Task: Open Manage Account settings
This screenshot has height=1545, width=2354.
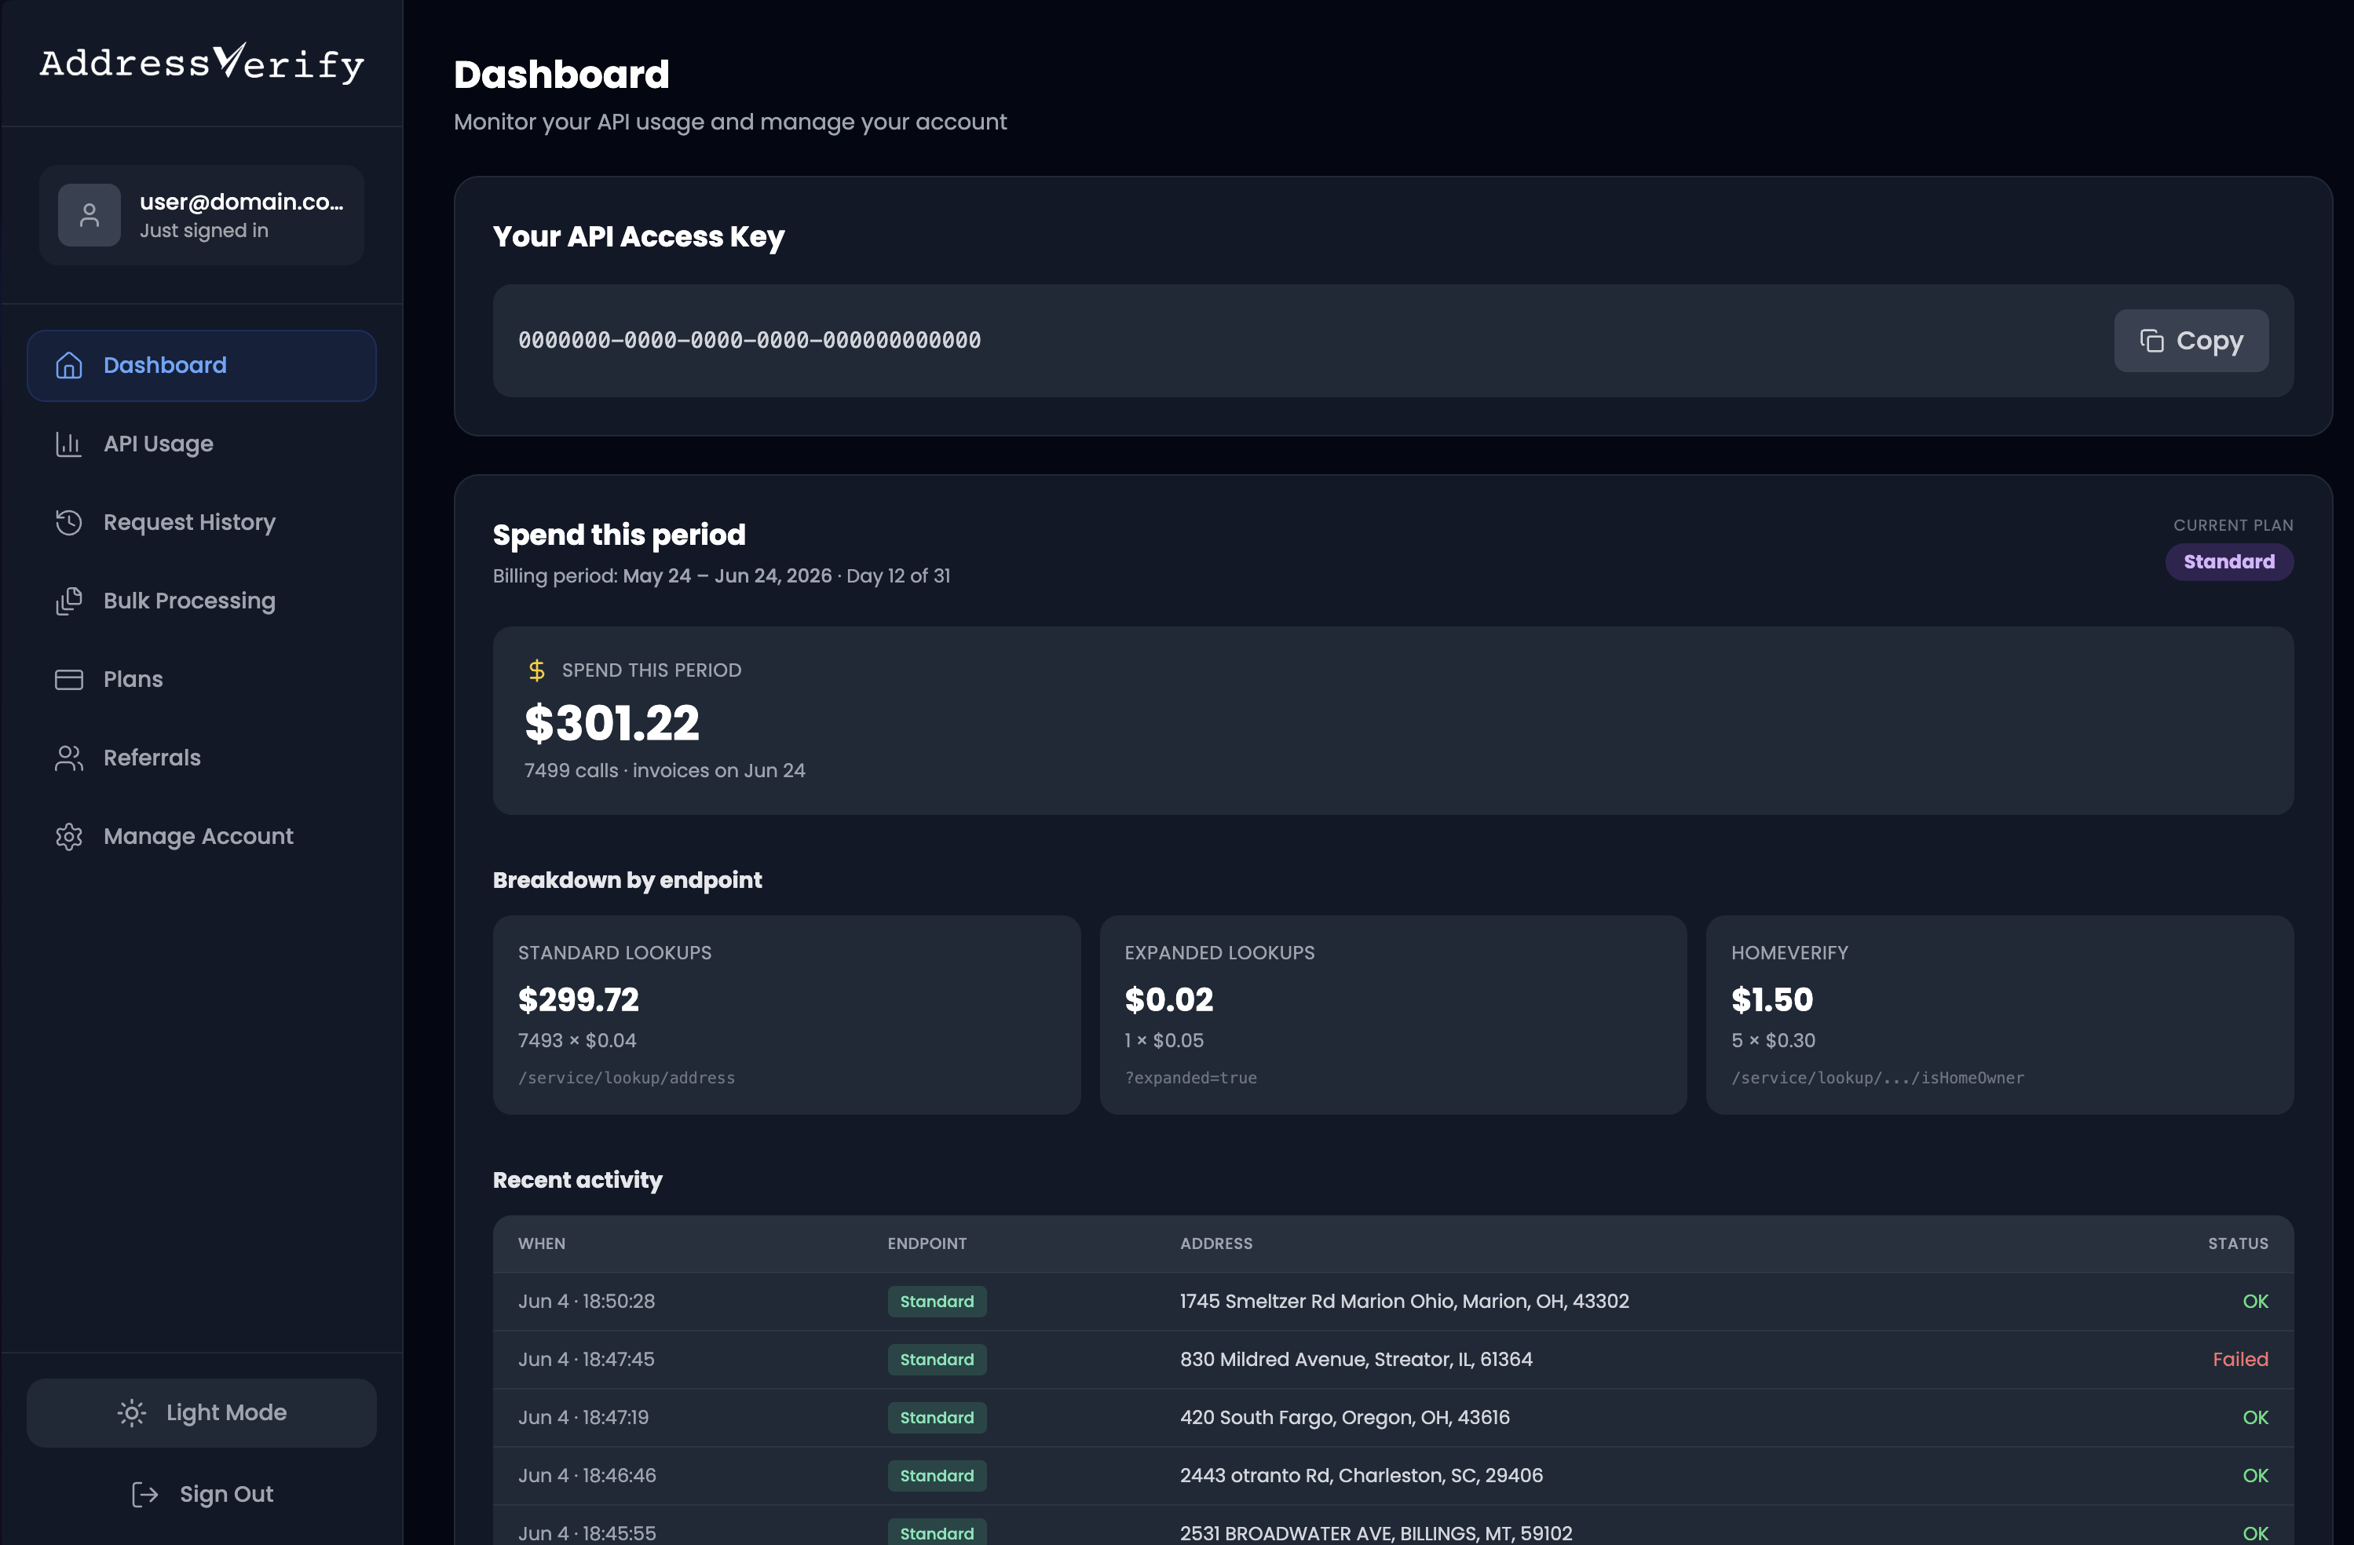Action: click(x=202, y=837)
